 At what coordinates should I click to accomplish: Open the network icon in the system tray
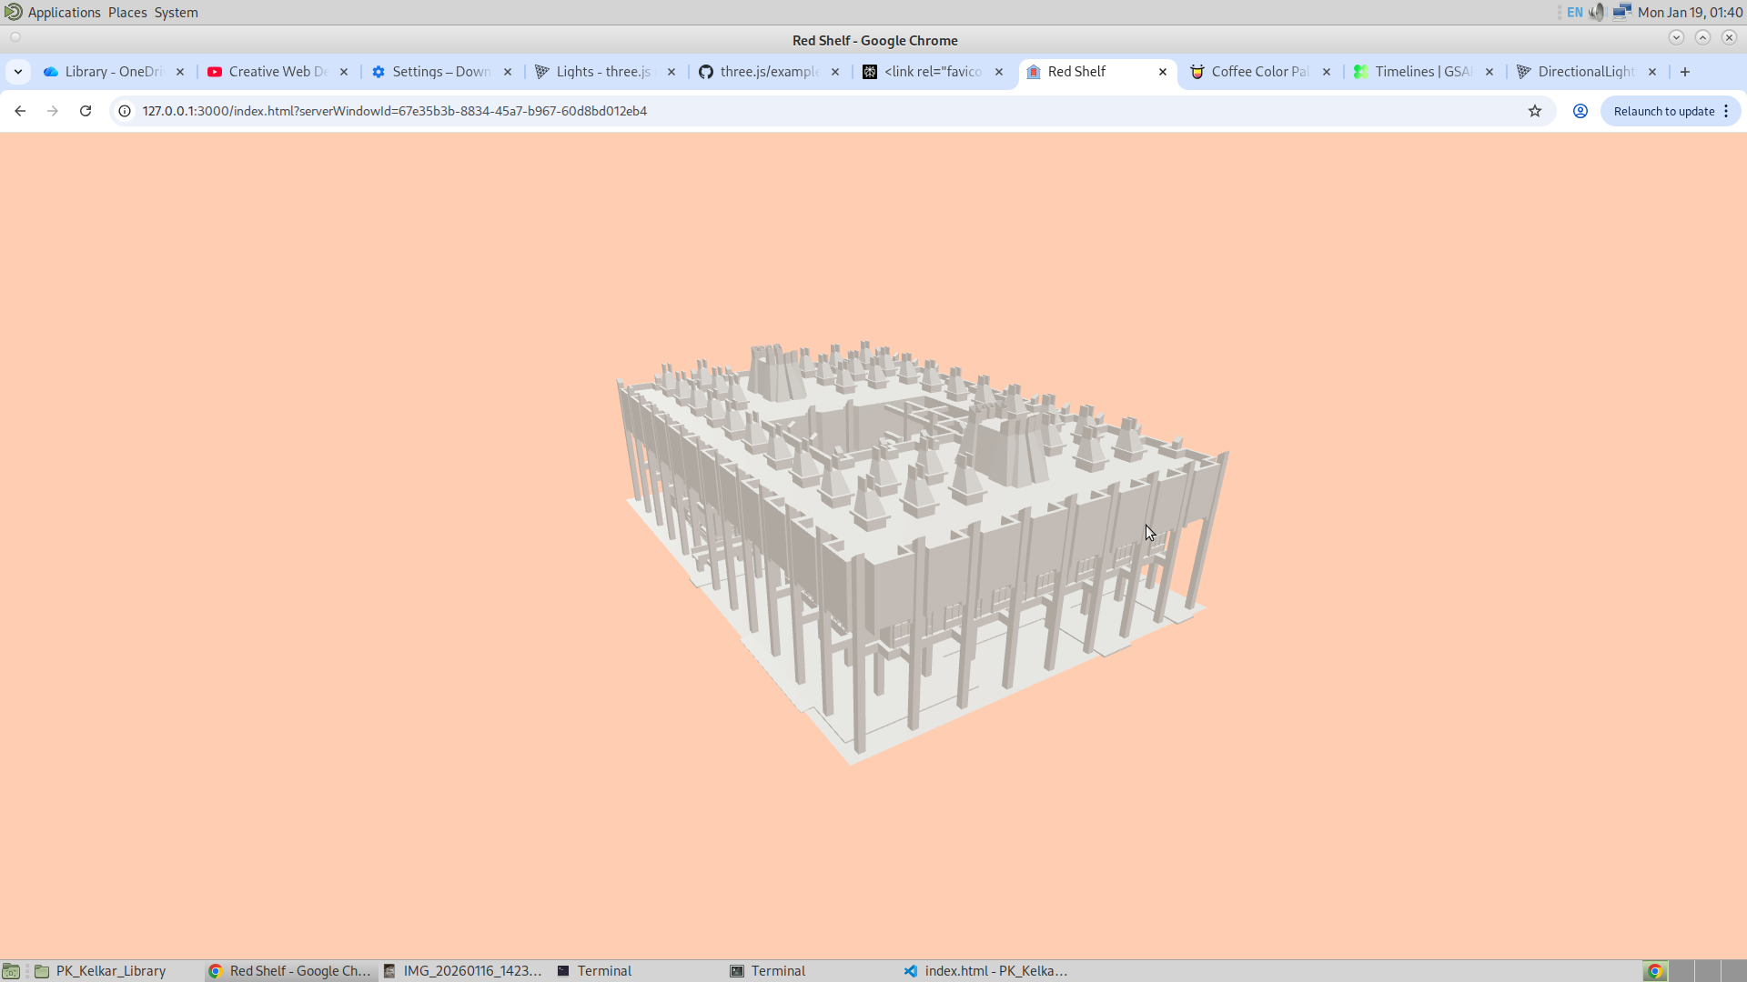point(1621,13)
